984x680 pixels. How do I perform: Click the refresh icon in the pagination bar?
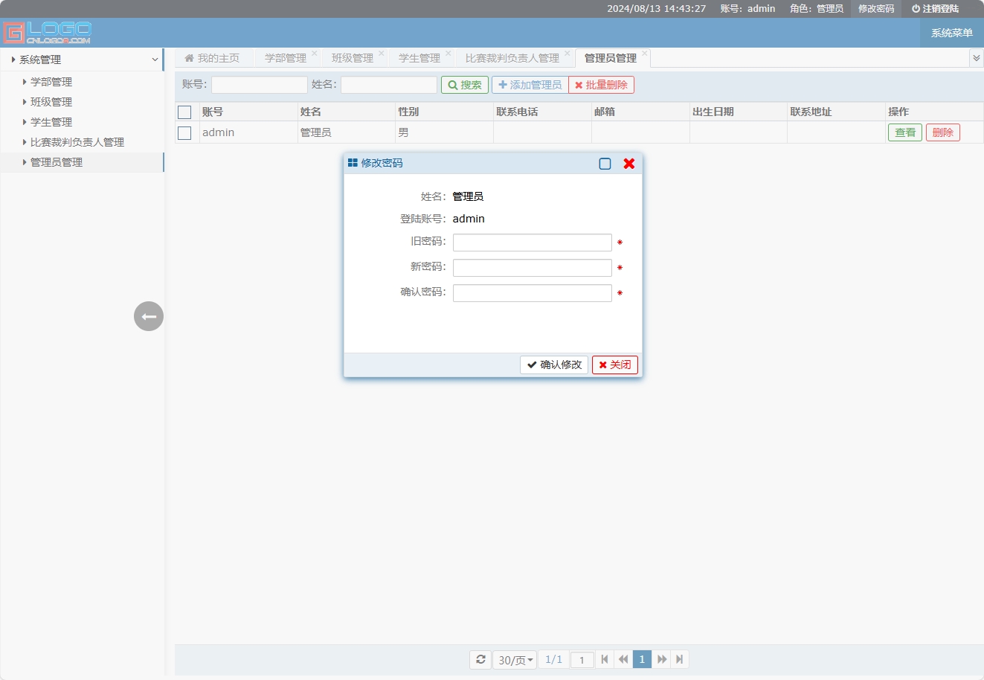[x=480, y=659]
